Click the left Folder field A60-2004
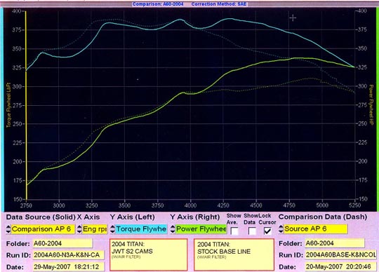Viewport: 379px width, 272px height. tap(62, 243)
